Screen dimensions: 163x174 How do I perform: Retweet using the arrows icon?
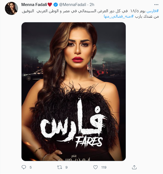coord(60,167)
